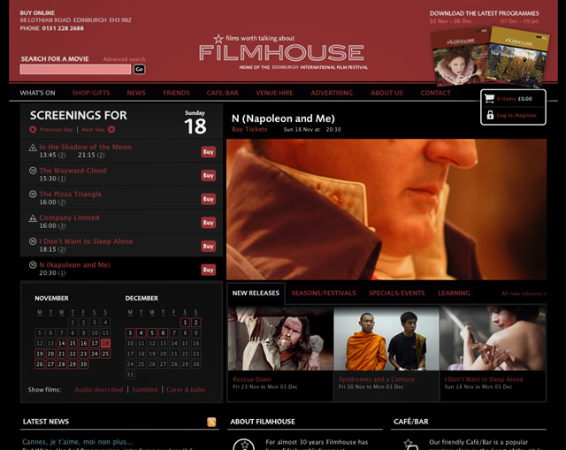This screenshot has height=450, width=566.
Task: Select December 6 in the calendar
Action: coord(163,332)
